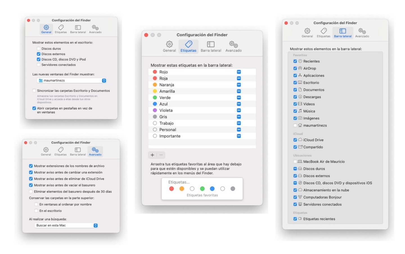Click the cloud icon beside iCloud Drive
The width and height of the screenshot is (405, 254).
click(300, 140)
